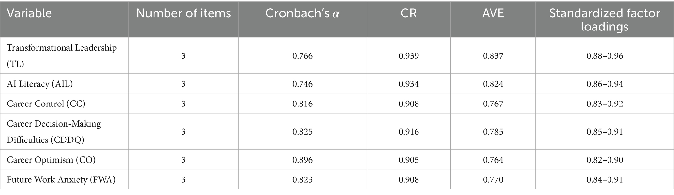Click the Variable column header

[x=29, y=13]
